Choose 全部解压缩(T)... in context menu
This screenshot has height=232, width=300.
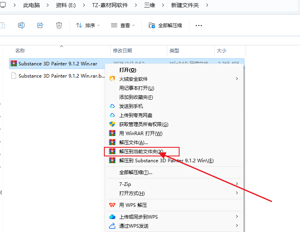pyautogui.click(x=136, y=173)
